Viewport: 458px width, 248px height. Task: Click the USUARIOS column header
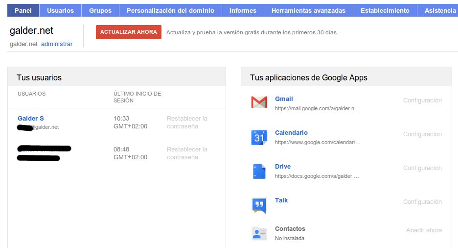point(31,94)
